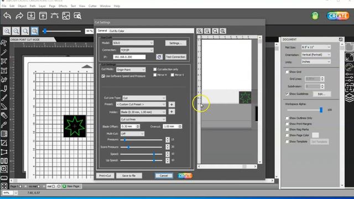Click the Export upload icon
354x199 pixels.
[x=43, y=16]
